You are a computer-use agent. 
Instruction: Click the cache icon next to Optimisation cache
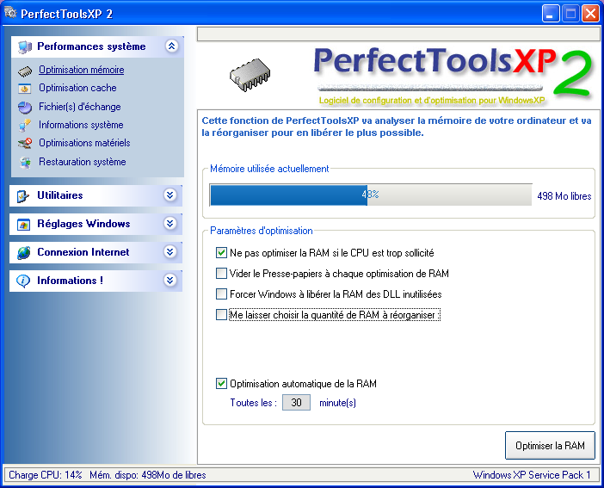pyautogui.click(x=25, y=89)
